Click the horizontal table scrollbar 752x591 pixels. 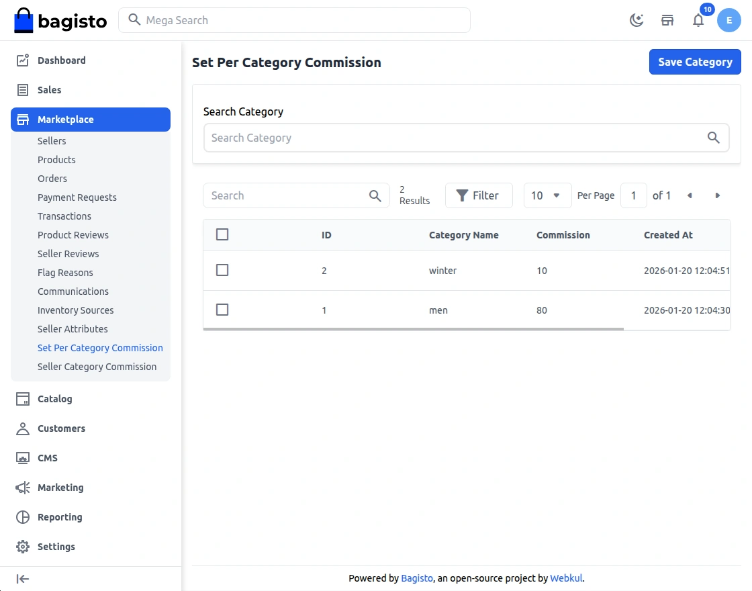click(x=413, y=329)
